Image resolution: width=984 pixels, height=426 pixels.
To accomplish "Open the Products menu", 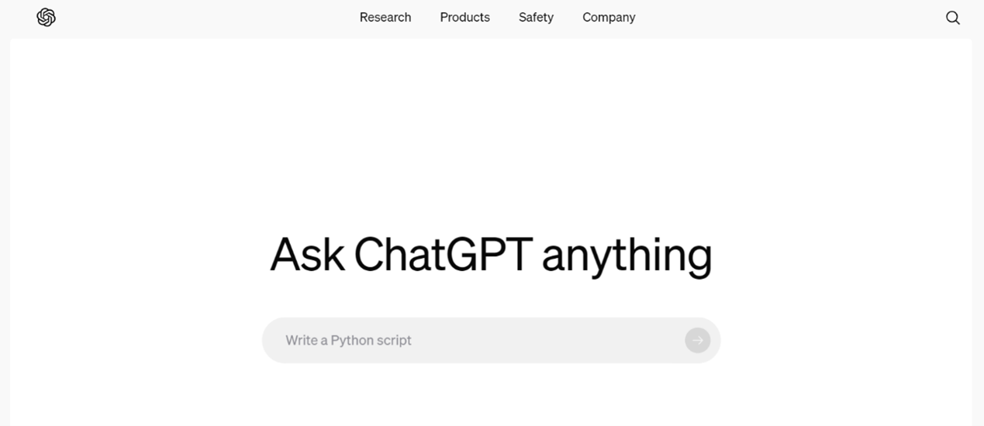I will pyautogui.click(x=464, y=17).
